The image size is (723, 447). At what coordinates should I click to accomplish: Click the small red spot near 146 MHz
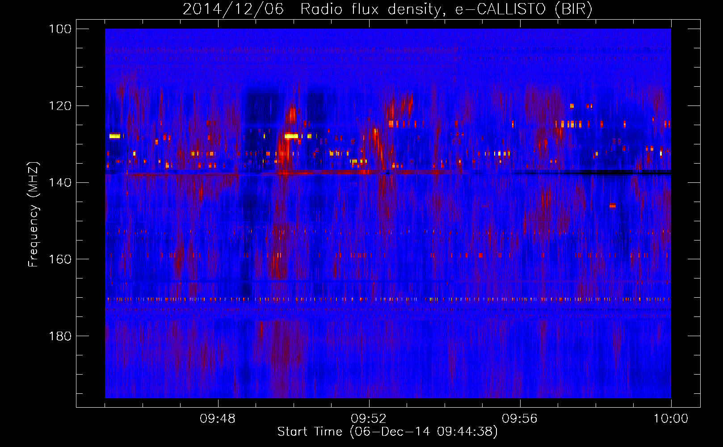(x=612, y=206)
